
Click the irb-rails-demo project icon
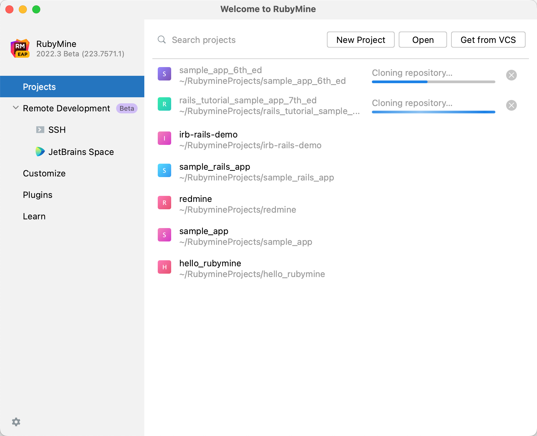point(164,138)
